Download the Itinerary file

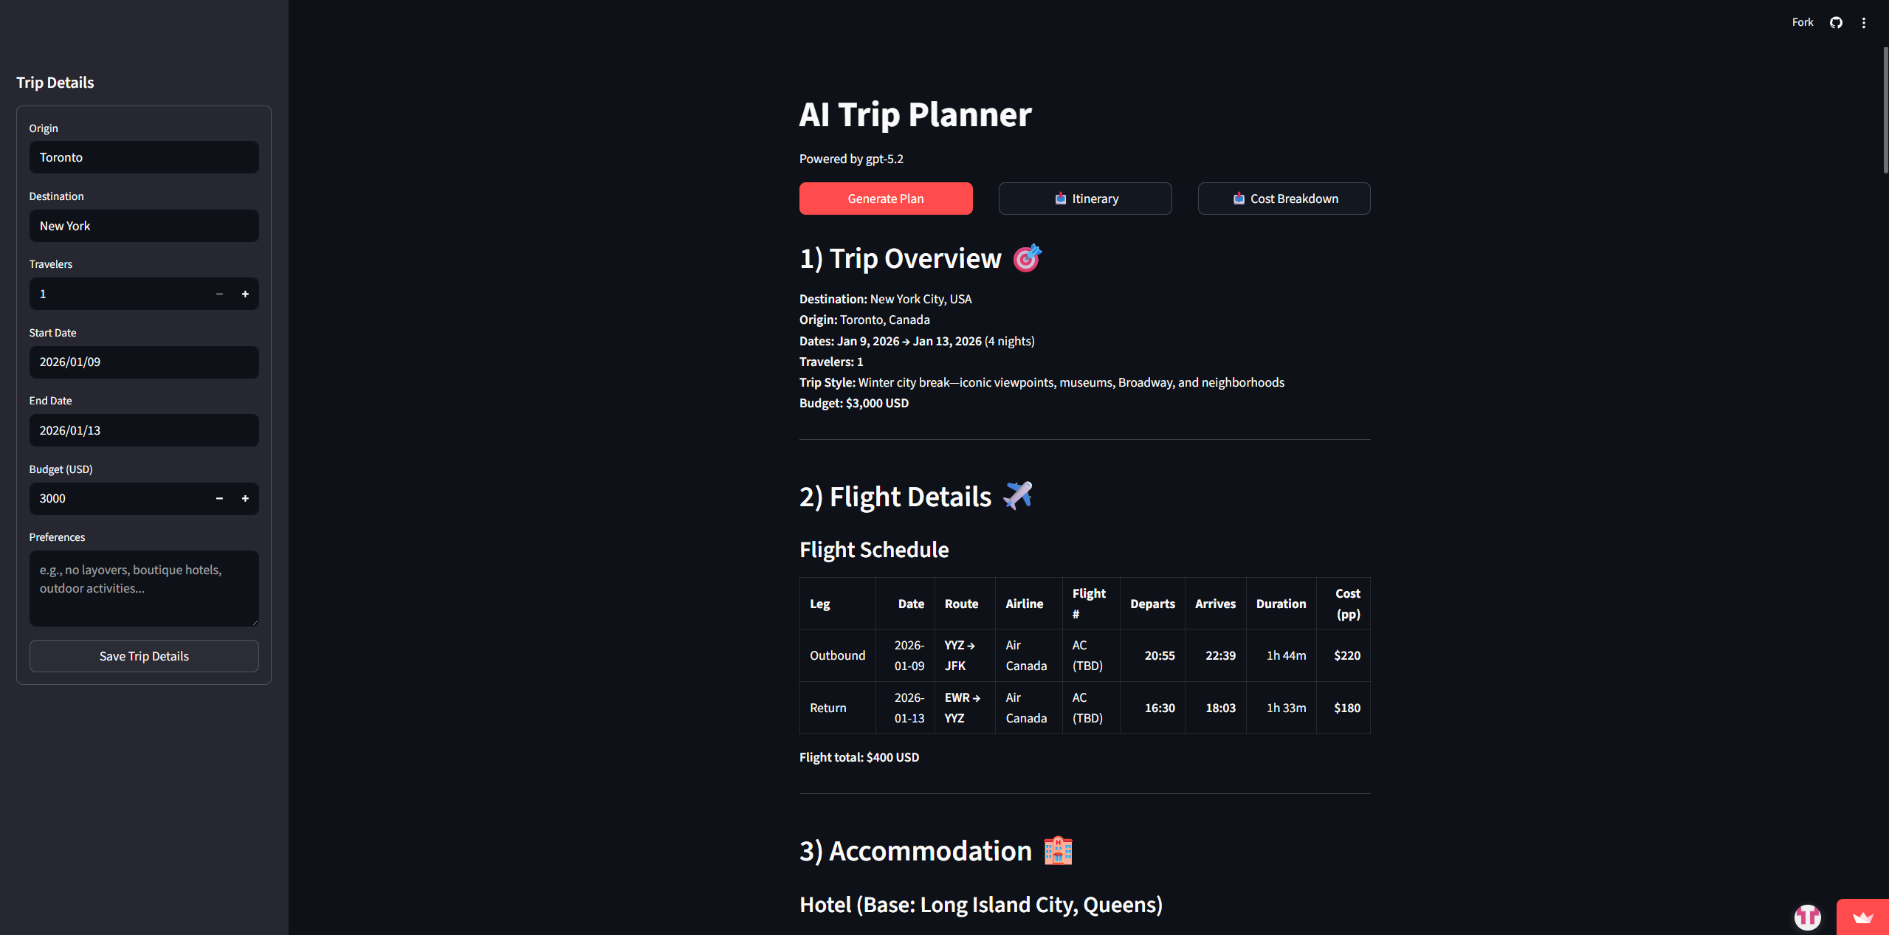coord(1084,199)
